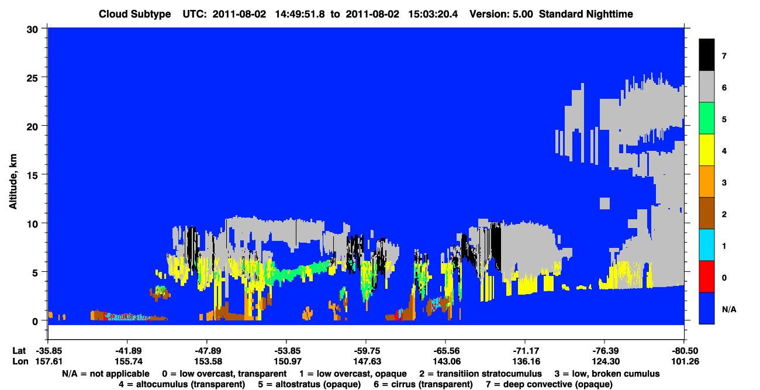Click latitude value -59.75
This screenshot has height=390, width=760.
(x=366, y=351)
